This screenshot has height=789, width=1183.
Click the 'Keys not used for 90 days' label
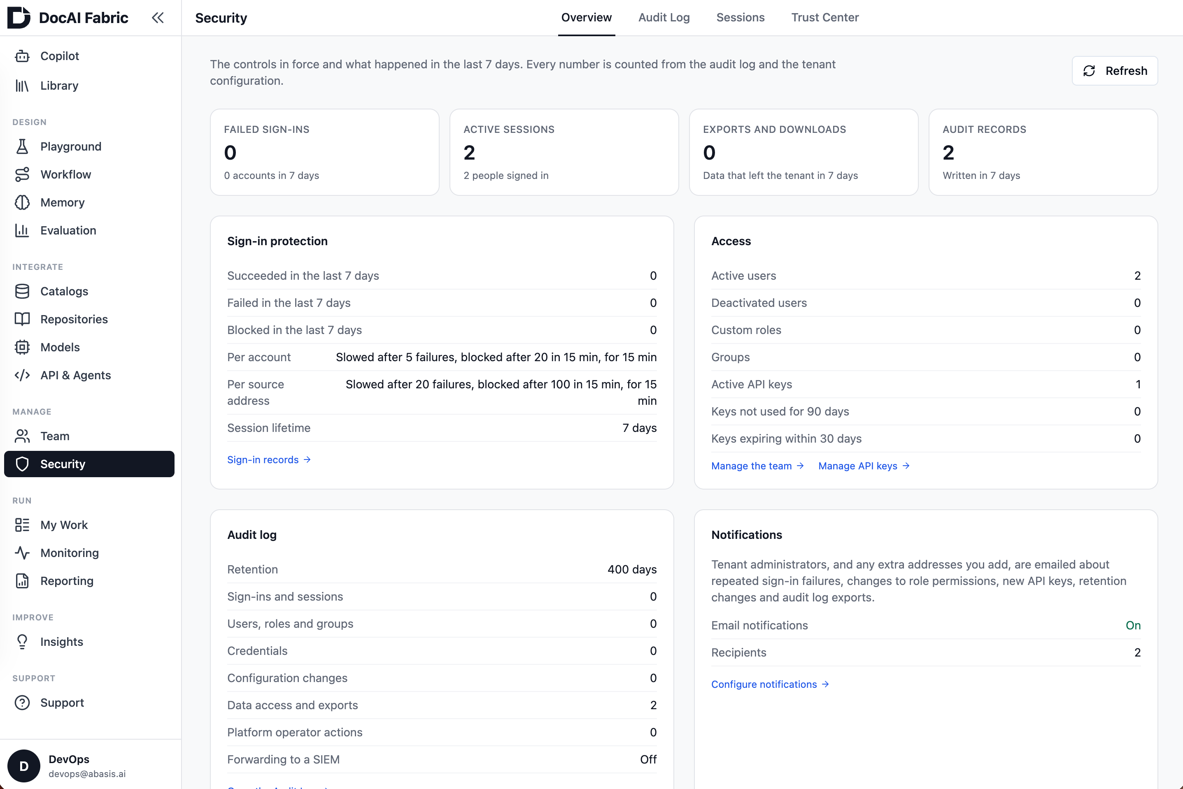click(780, 412)
